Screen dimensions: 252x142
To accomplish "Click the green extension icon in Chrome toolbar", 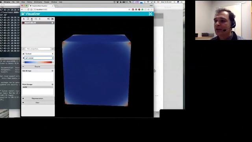I will pyautogui.click(x=143, y=9).
